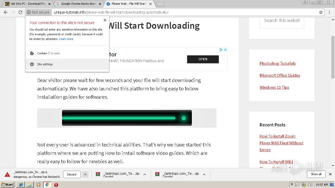Focus the Search this website field
Viewport: 335px width, 188px height.
(x=282, y=21)
